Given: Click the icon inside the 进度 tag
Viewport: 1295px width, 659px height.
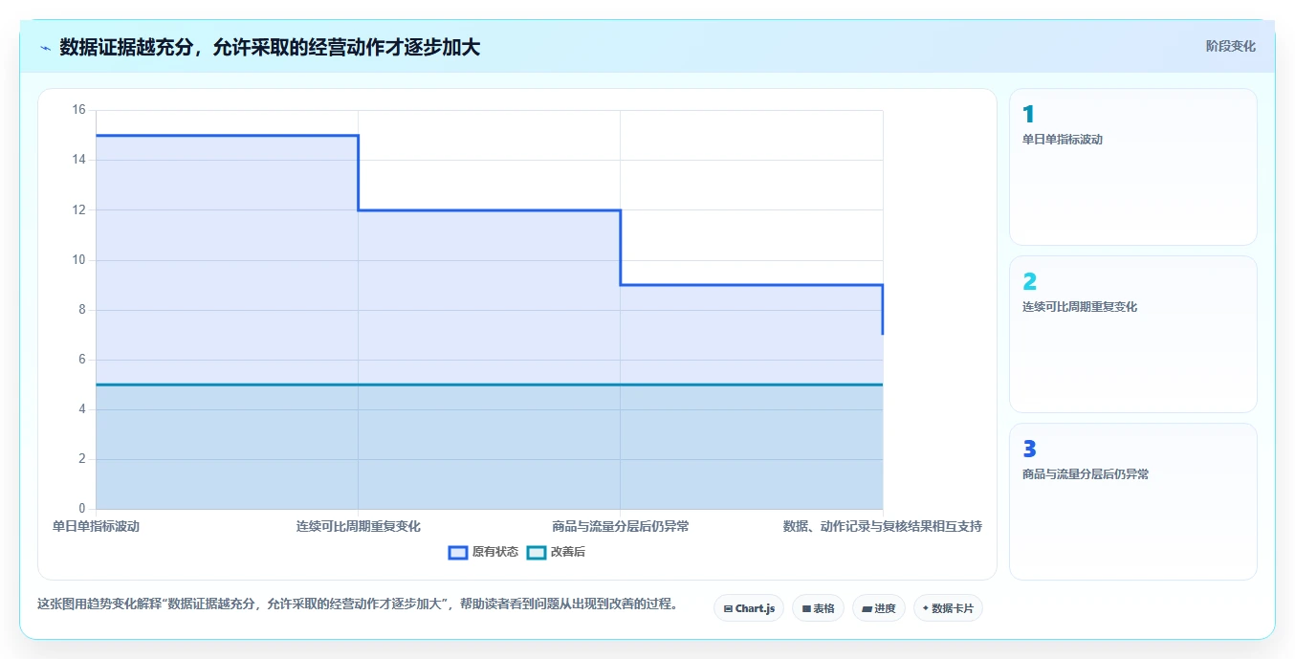Looking at the screenshot, I should pos(867,608).
